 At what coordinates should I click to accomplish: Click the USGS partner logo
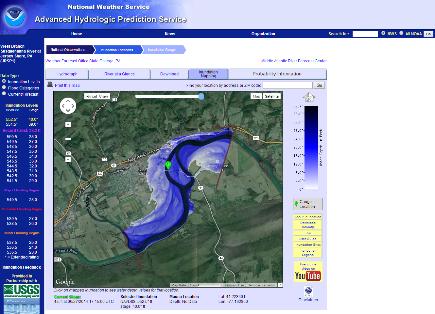click(x=22, y=291)
